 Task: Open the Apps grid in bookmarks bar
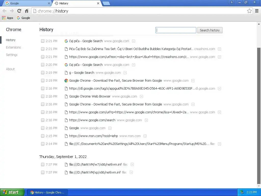tap(7, 18)
